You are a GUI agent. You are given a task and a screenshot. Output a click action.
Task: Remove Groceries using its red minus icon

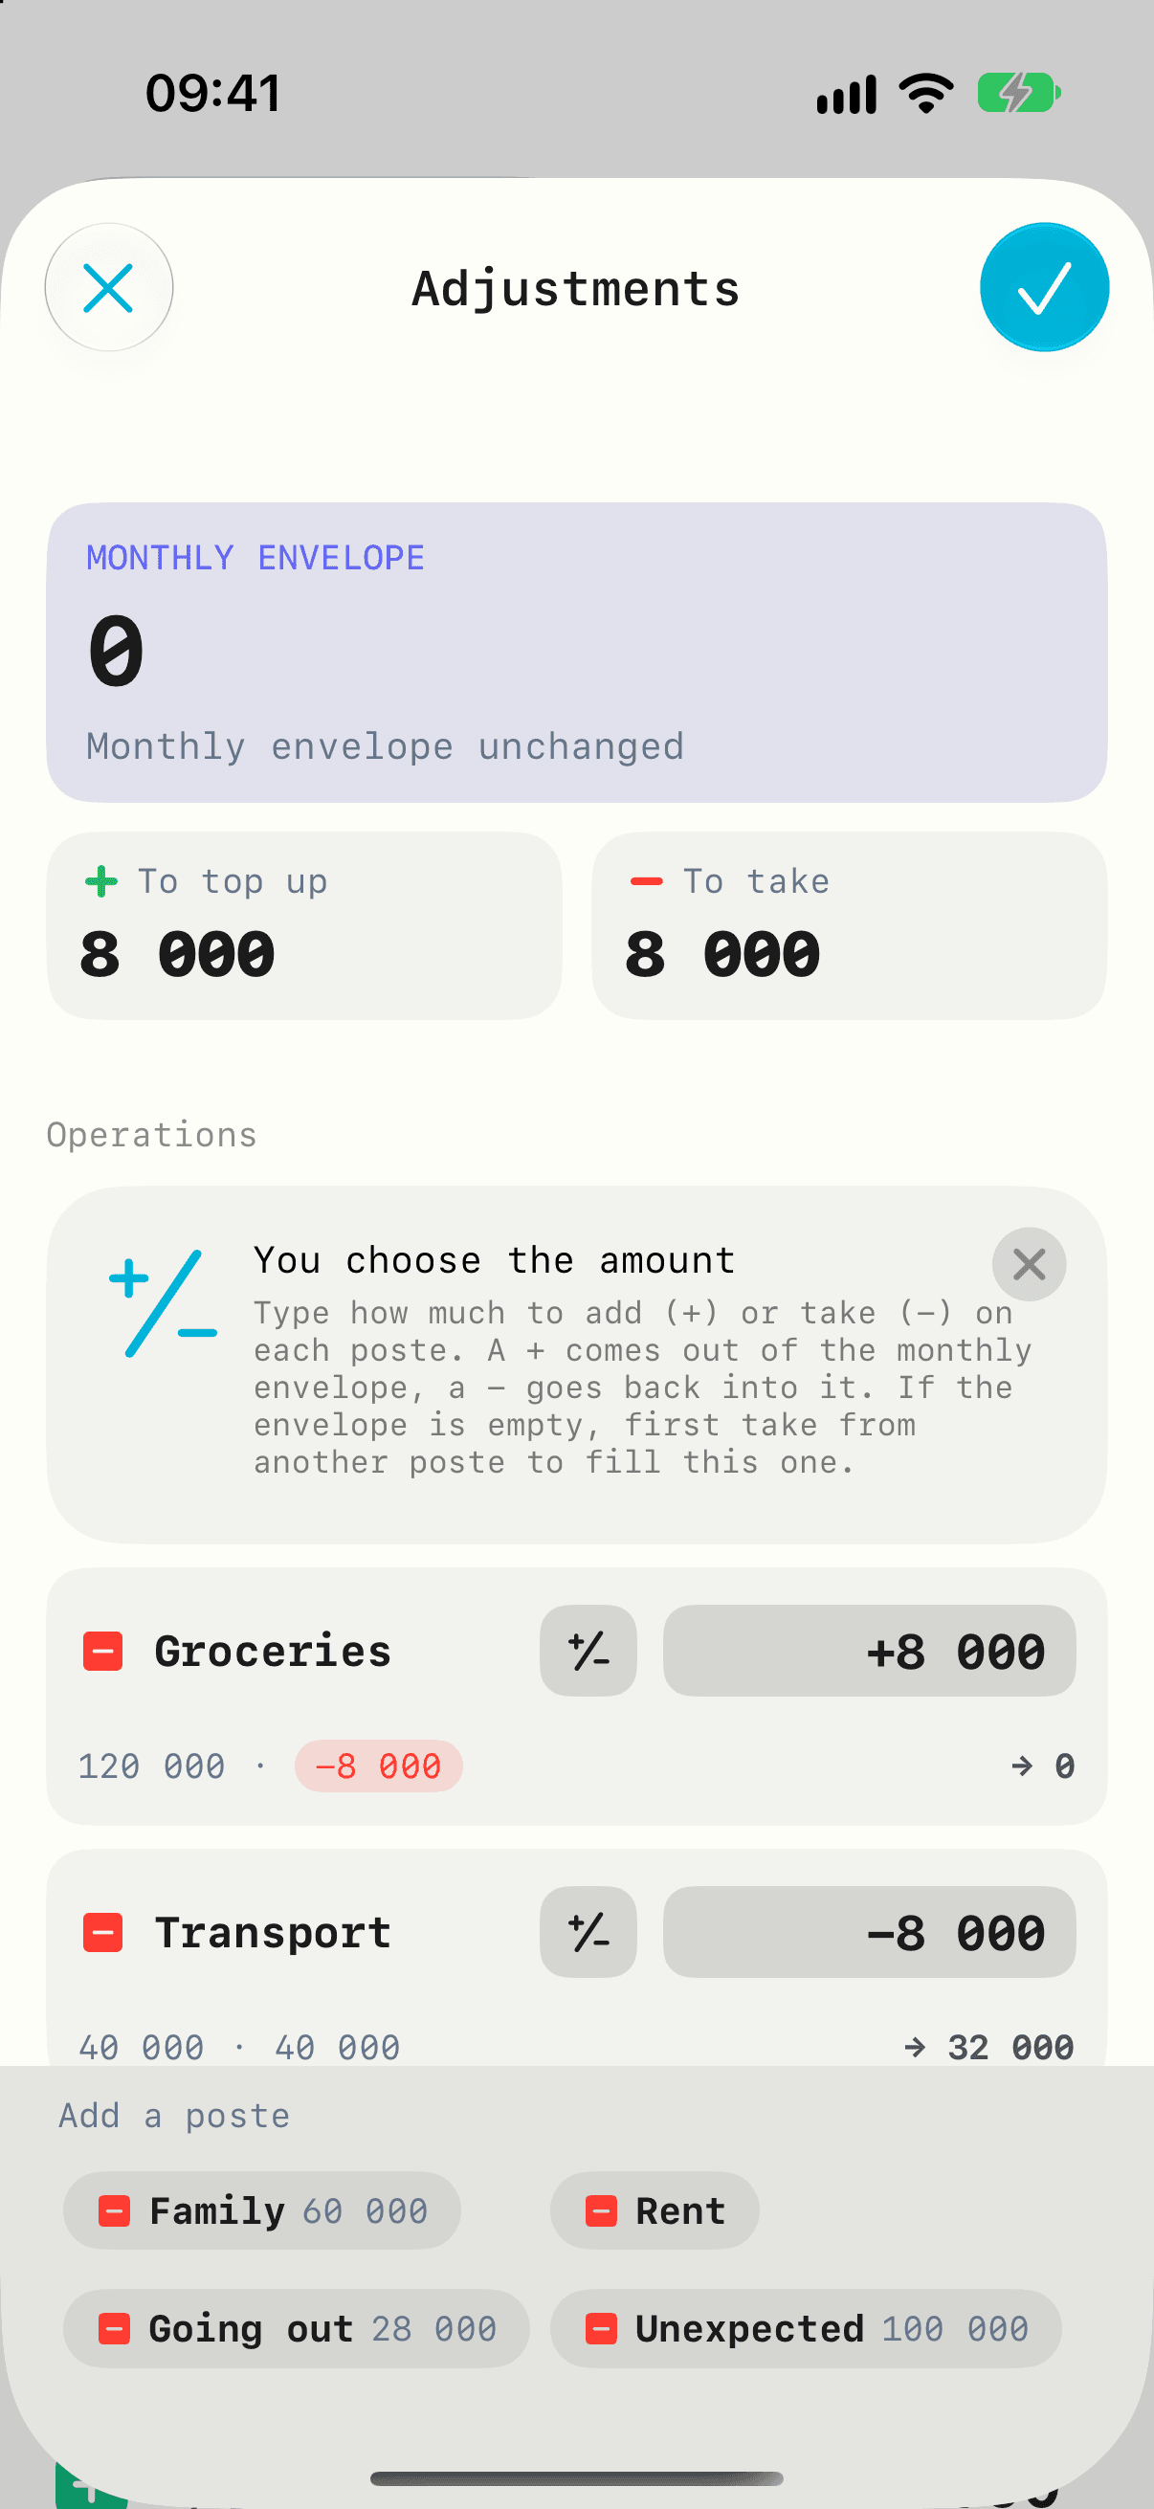pyautogui.click(x=103, y=1651)
